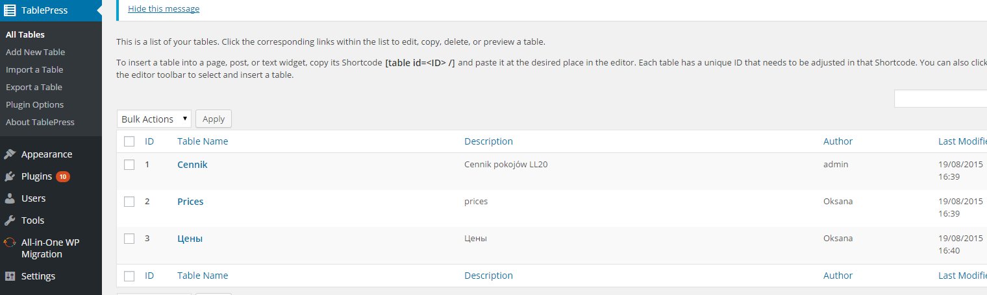This screenshot has width=987, height=295.
Task: Click the Plugins plug icon
Action: coord(10,176)
